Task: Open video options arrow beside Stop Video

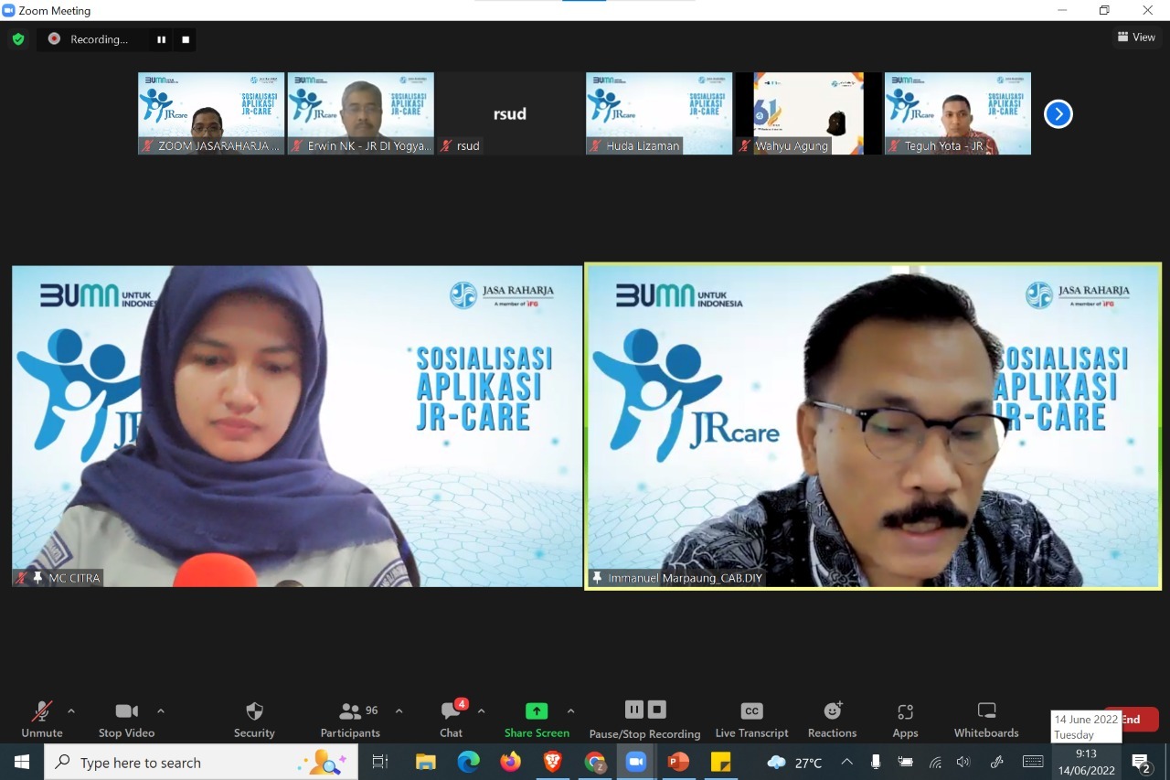Action: point(161,711)
